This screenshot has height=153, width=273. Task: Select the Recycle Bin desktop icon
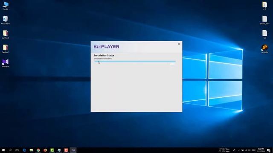[6, 20]
